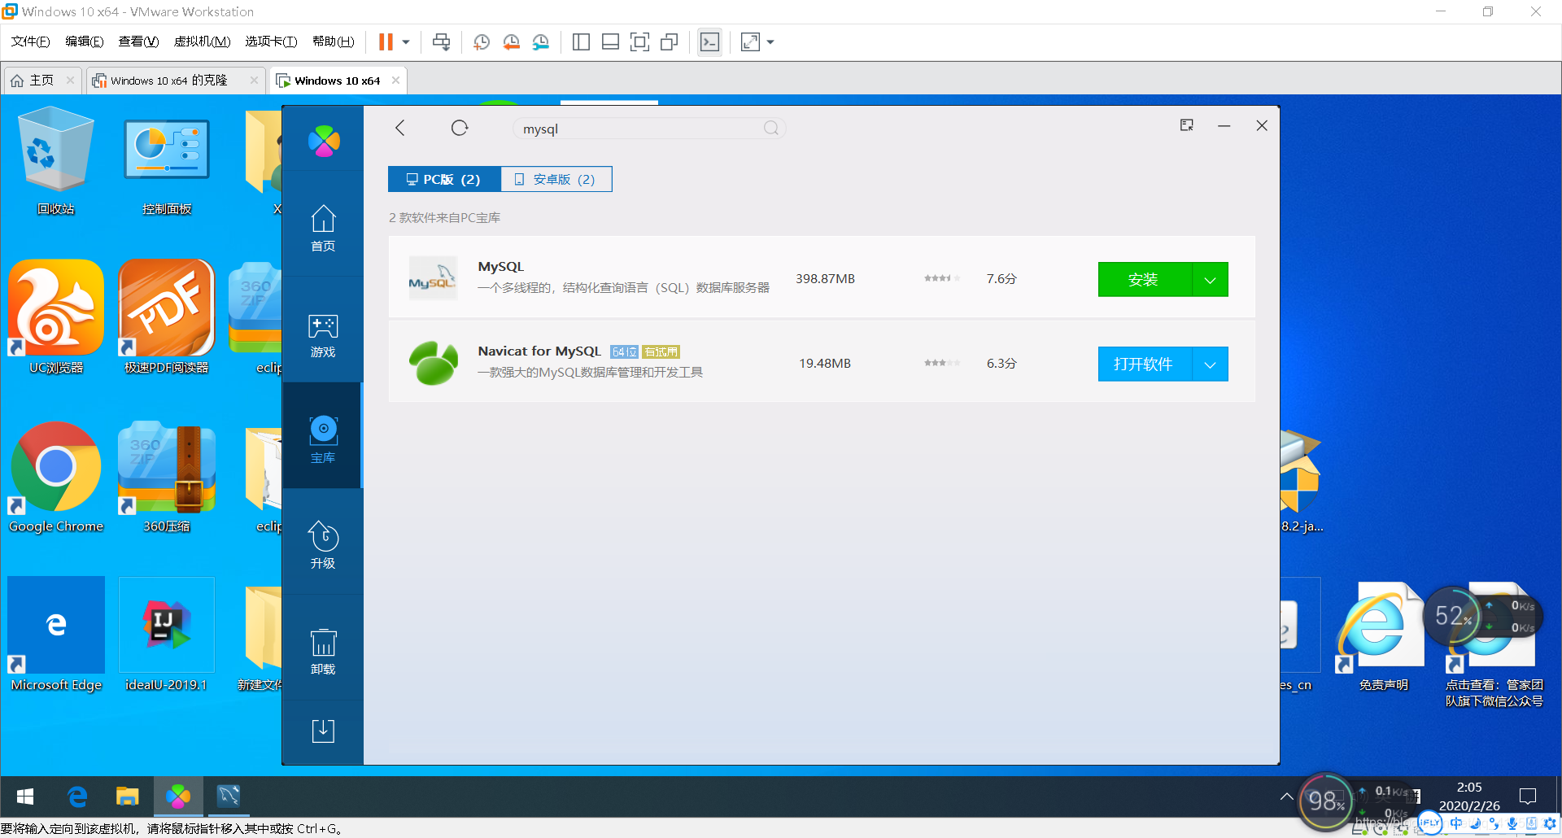Enter VMware full screen mode
Screen dimensions: 1562x838
(640, 41)
